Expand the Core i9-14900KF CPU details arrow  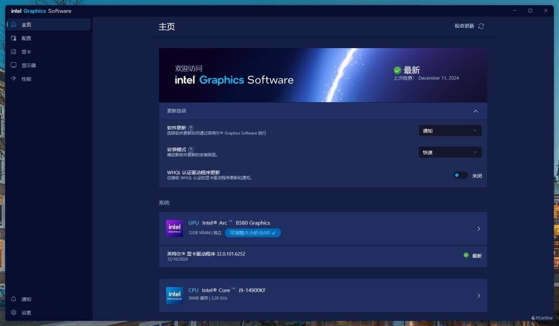pyautogui.click(x=479, y=296)
